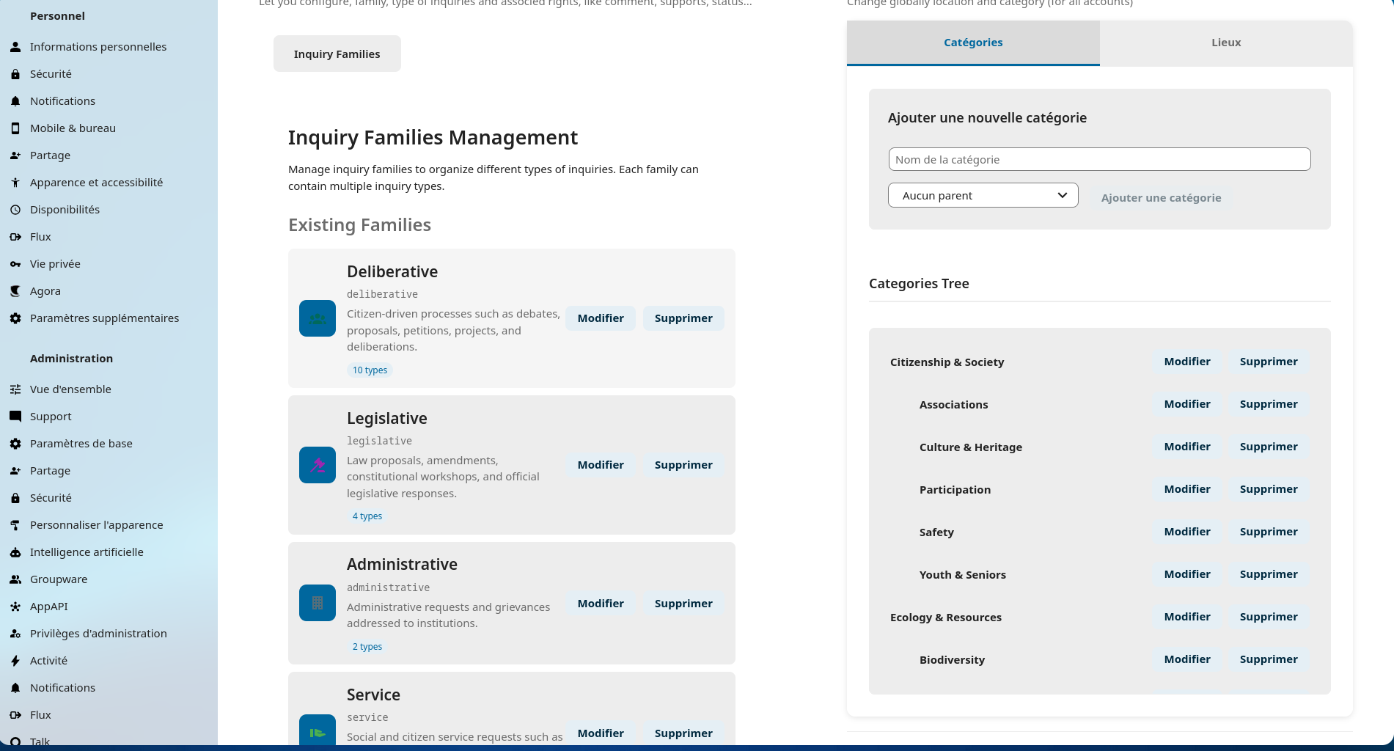Click the Paramètres de base gear icon
Viewport: 1394px width, 751px height.
15,444
